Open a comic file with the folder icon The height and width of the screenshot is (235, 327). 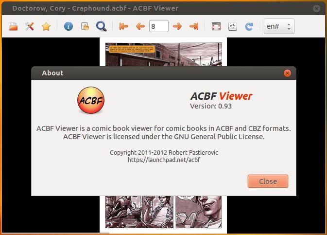click(x=13, y=27)
